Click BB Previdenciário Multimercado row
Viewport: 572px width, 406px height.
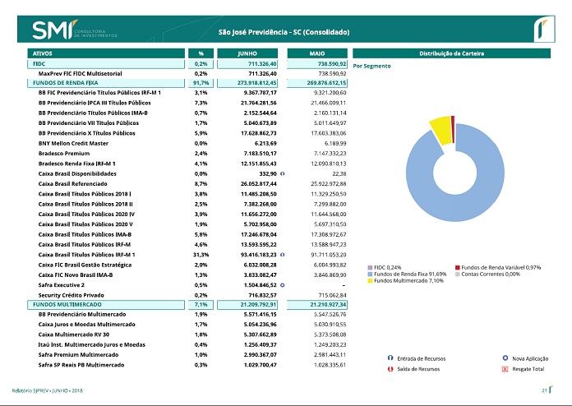coord(82,314)
